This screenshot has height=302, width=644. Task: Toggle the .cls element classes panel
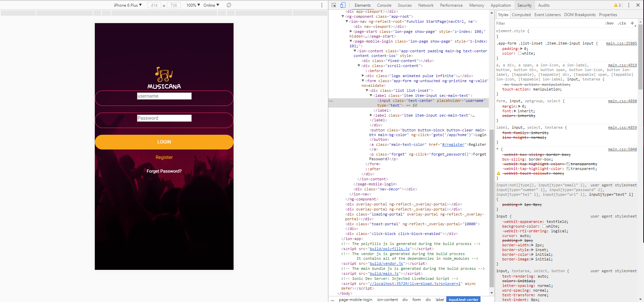click(622, 23)
